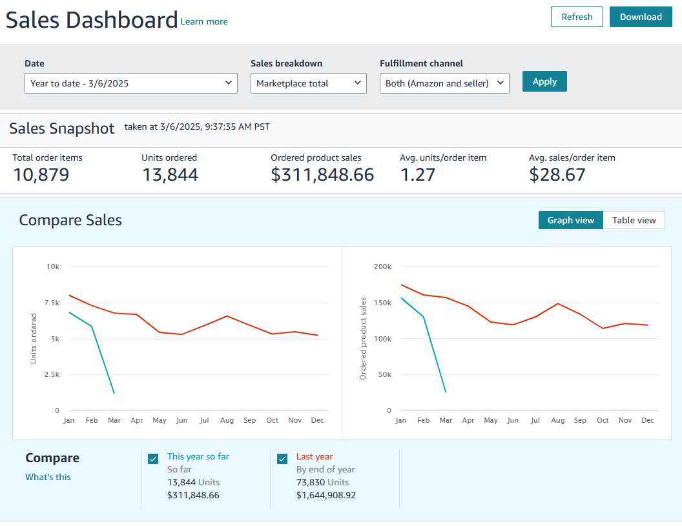Select Ordered product sales value in snapshot
The image size is (682, 526).
tap(322, 175)
